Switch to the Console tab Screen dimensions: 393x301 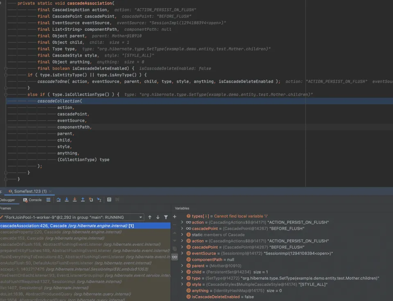click(x=32, y=200)
